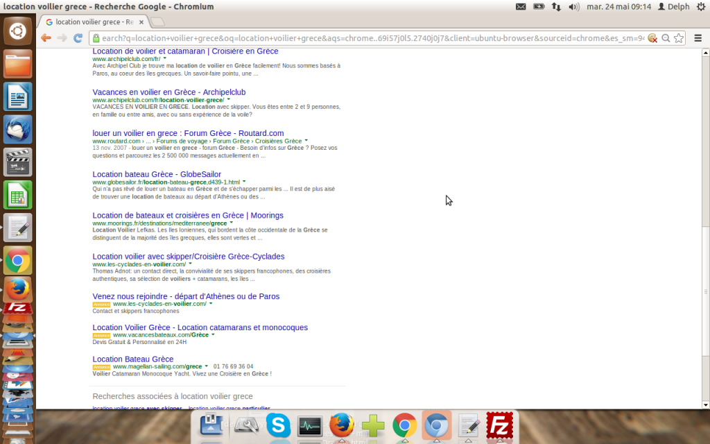
Task: Open FileZilla from the bottom dock
Action: [x=499, y=426]
